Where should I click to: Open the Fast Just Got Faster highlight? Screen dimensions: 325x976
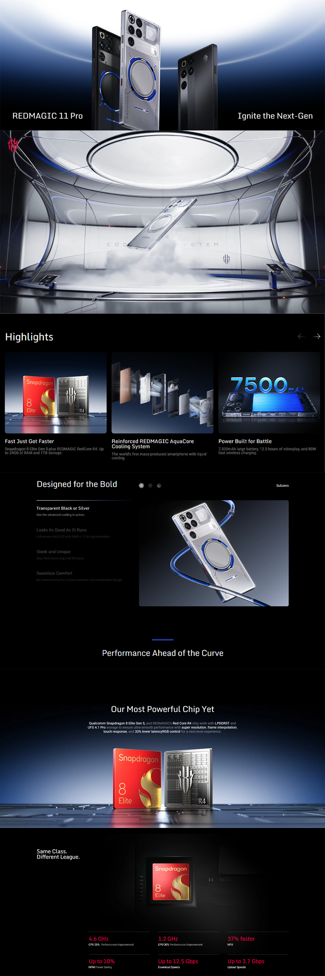pyautogui.click(x=30, y=441)
